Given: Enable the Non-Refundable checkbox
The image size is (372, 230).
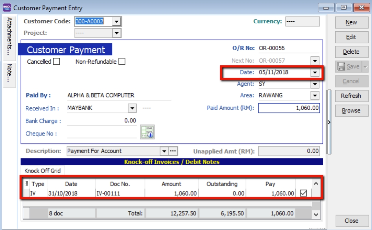Looking at the screenshot, I should (122, 62).
